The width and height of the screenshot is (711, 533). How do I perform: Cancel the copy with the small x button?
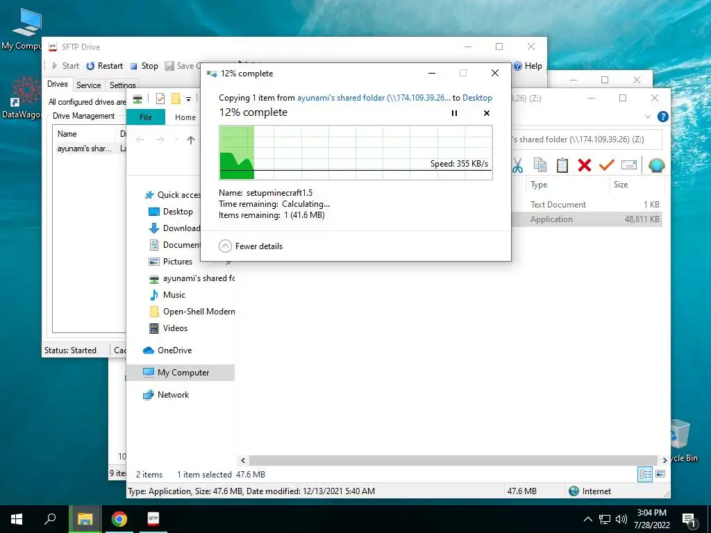[487, 113]
